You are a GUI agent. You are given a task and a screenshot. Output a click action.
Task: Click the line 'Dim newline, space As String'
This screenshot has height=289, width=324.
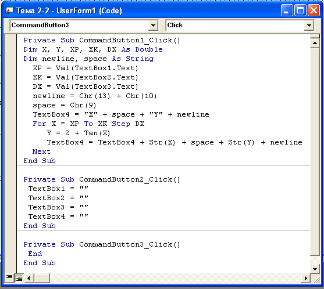click(x=88, y=59)
